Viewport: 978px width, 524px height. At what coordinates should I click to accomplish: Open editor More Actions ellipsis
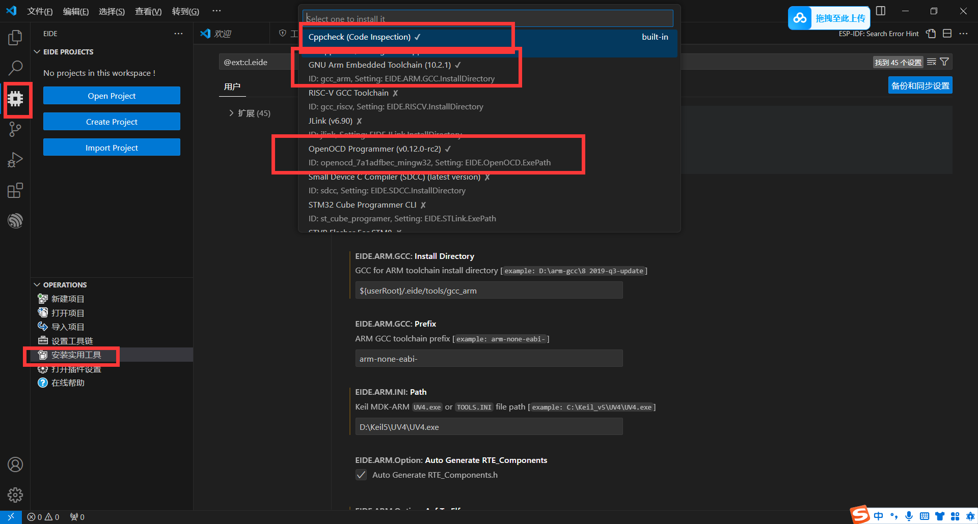coord(963,34)
